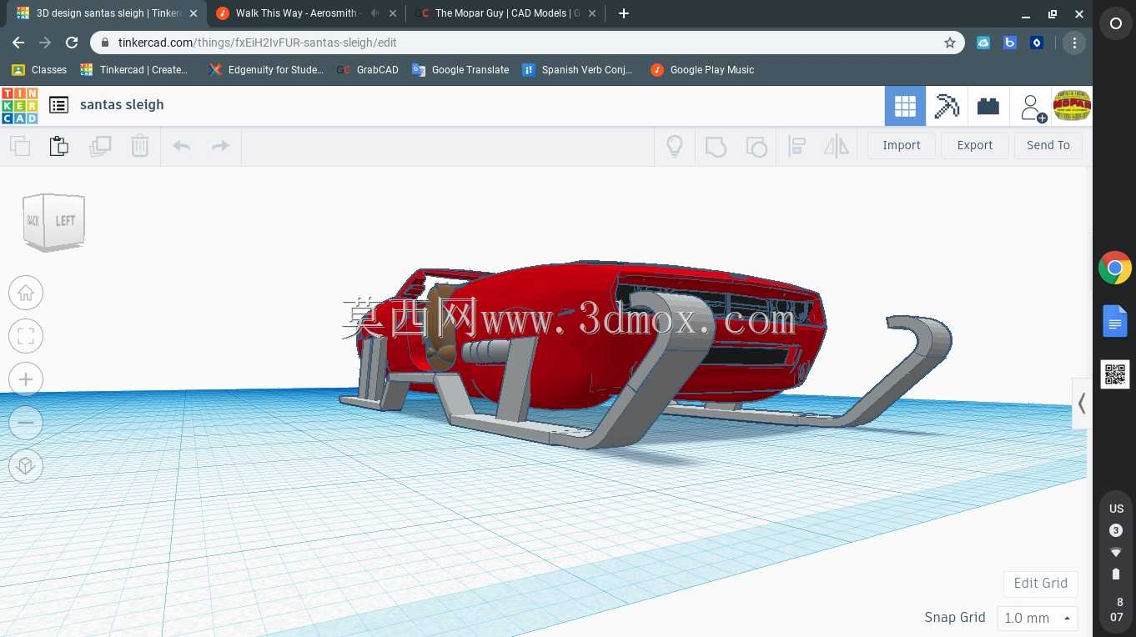Open the GrabCAD bookmark

click(x=368, y=70)
